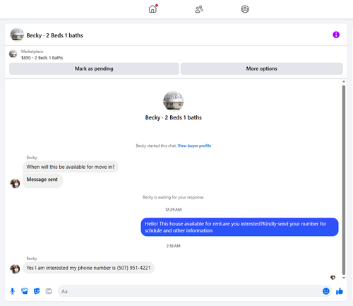353x306 pixels.
Task: Open the More options button
Action: click(262, 69)
